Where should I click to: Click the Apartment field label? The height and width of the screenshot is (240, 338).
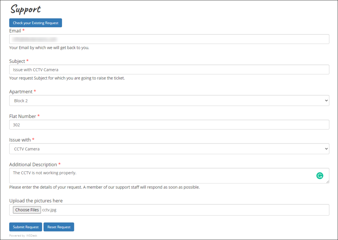21,91
